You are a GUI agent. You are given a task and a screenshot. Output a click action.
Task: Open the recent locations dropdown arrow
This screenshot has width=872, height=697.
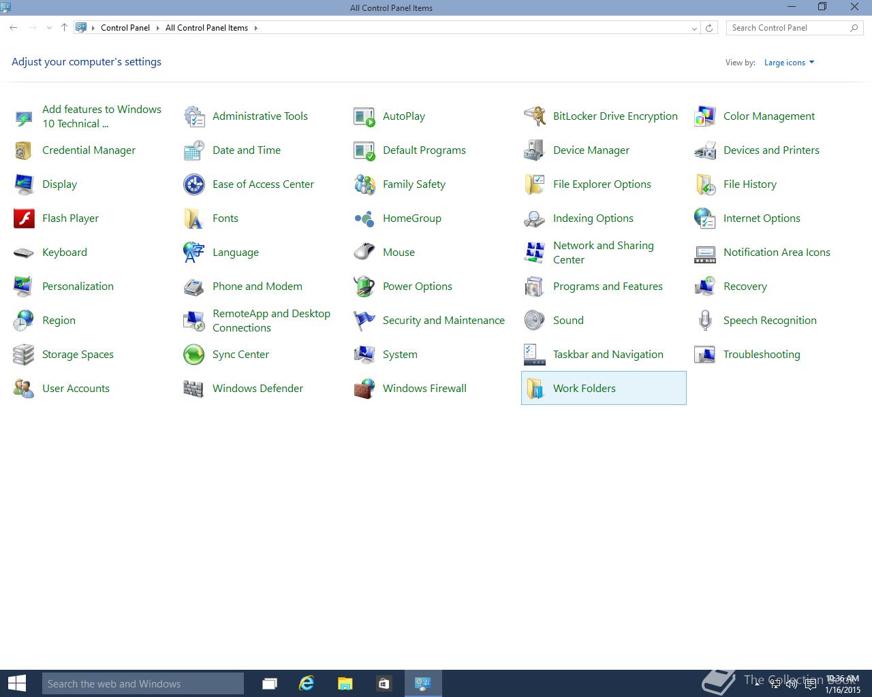49,28
